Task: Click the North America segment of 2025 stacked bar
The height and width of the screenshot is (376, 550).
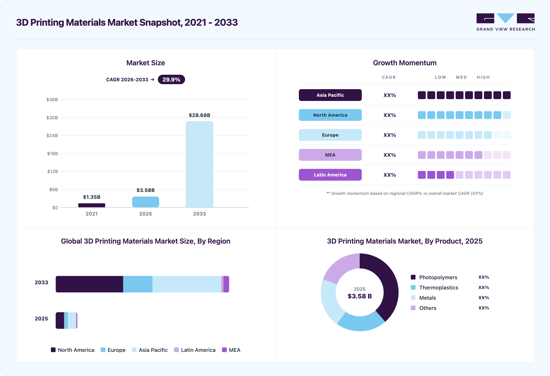Action: (x=60, y=320)
